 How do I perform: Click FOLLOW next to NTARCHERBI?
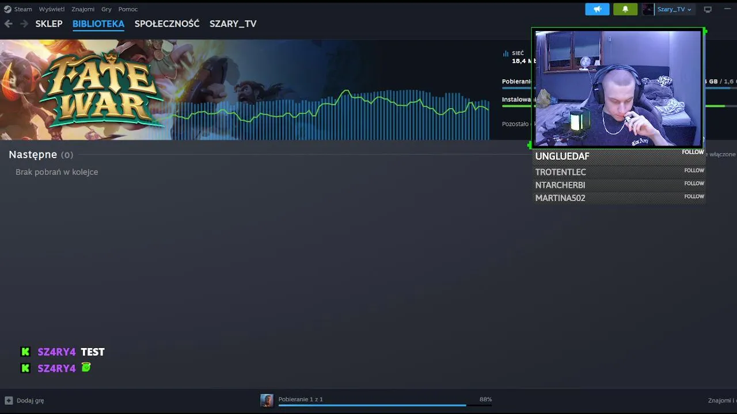pyautogui.click(x=694, y=183)
